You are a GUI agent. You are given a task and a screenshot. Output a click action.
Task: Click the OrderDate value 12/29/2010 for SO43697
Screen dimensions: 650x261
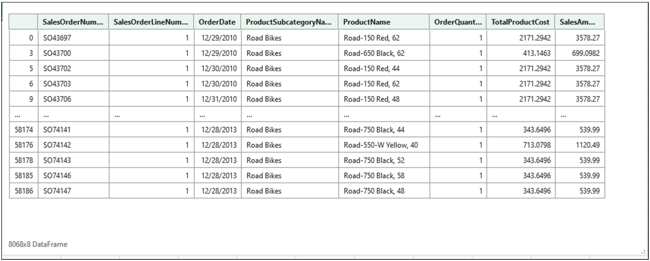pyautogui.click(x=217, y=38)
